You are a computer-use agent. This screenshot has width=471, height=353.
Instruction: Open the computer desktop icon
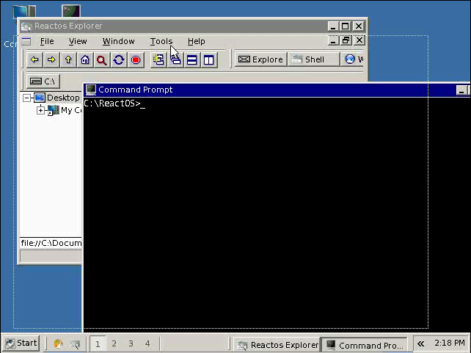point(24,12)
